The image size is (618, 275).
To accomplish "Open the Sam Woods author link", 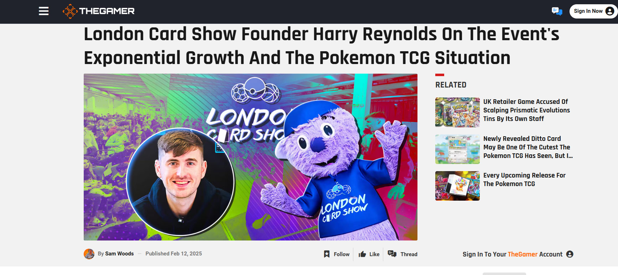I will [119, 254].
